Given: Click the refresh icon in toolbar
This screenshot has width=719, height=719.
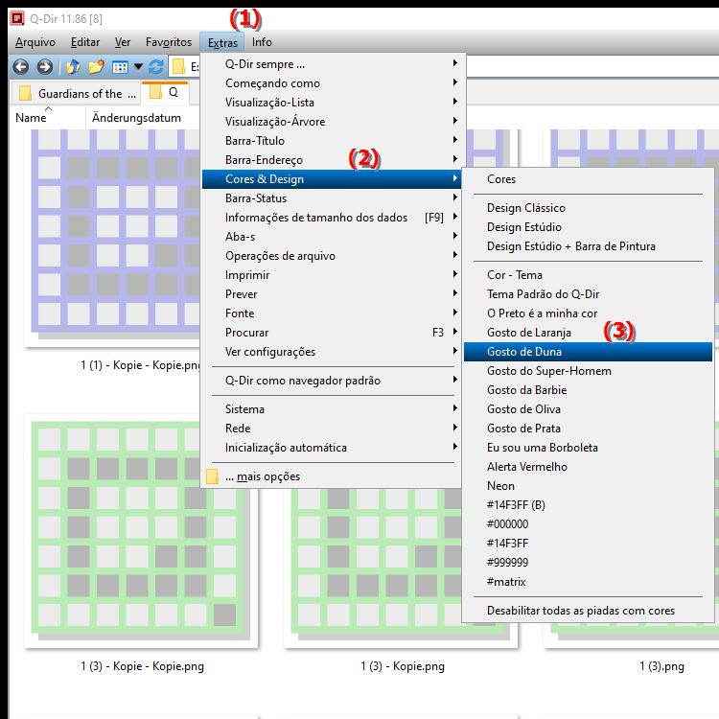Looking at the screenshot, I should tap(156, 67).
